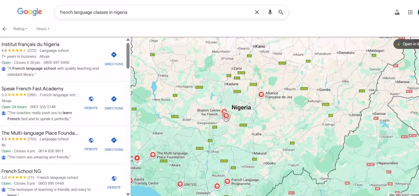Click phone number 0907 555 5748
Viewport: 419px width, 196px height.
43,107
